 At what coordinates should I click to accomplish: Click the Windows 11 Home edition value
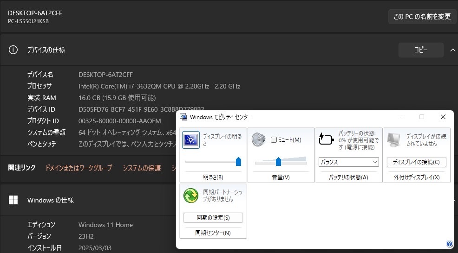105,225
